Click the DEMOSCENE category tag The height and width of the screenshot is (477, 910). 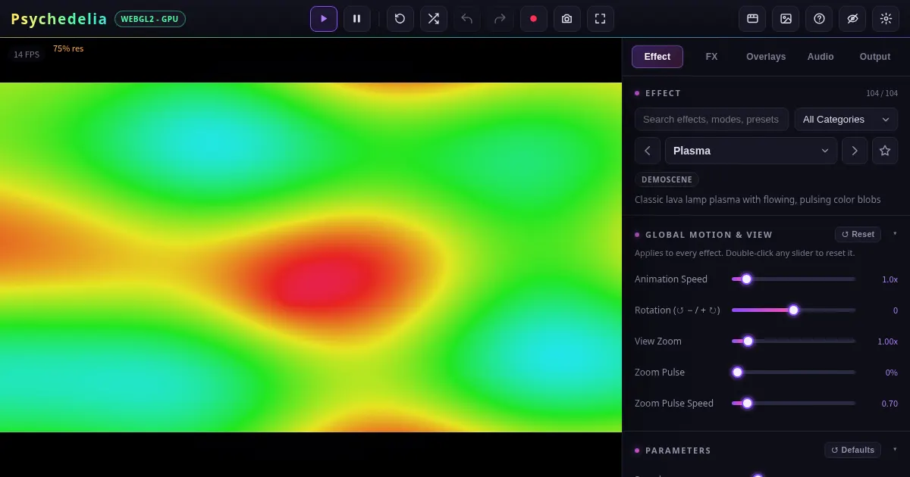click(x=667, y=179)
